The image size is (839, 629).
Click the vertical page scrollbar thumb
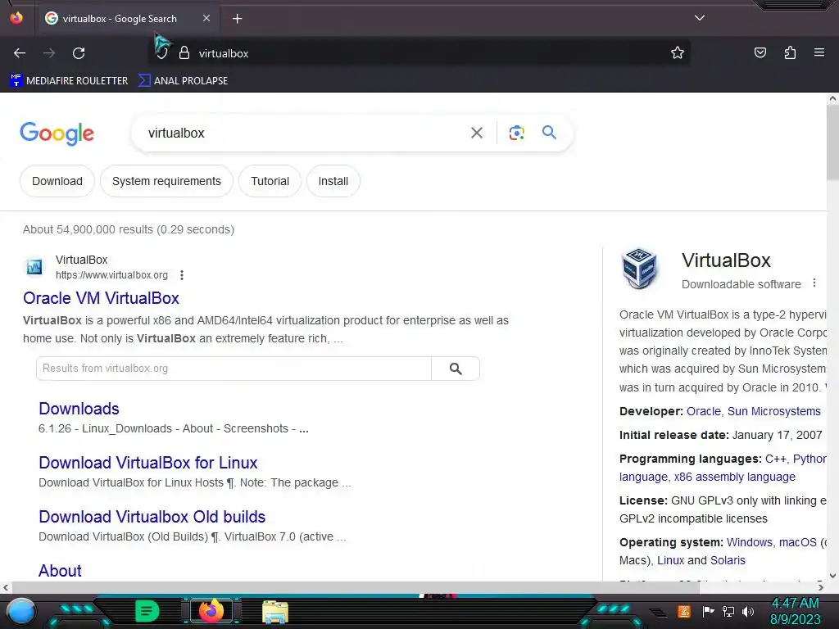pyautogui.click(x=832, y=143)
